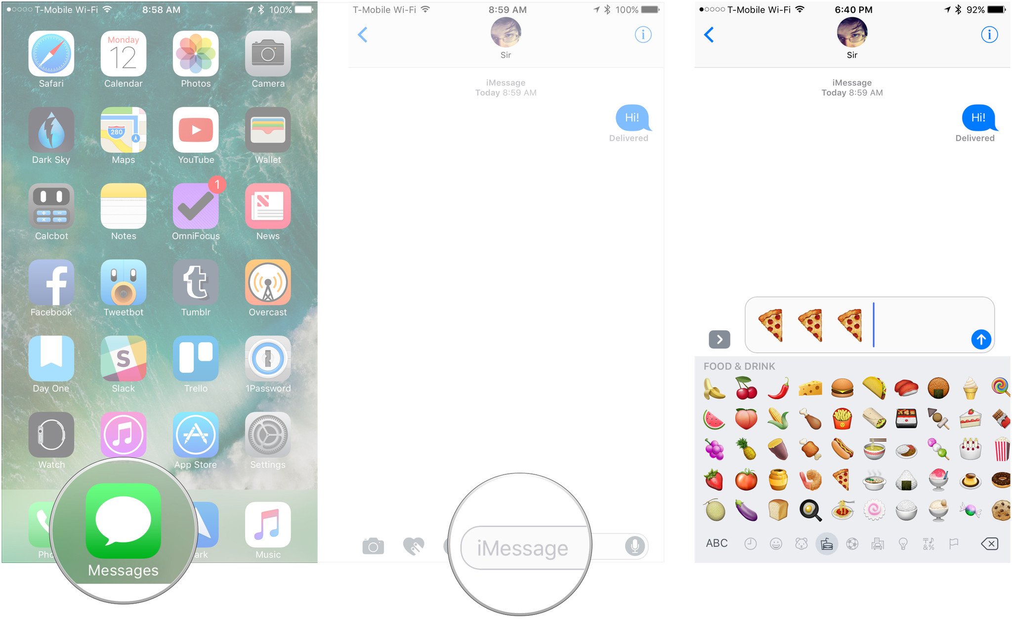Switch to ABC keyboard layout
The image size is (1012, 619).
point(717,543)
